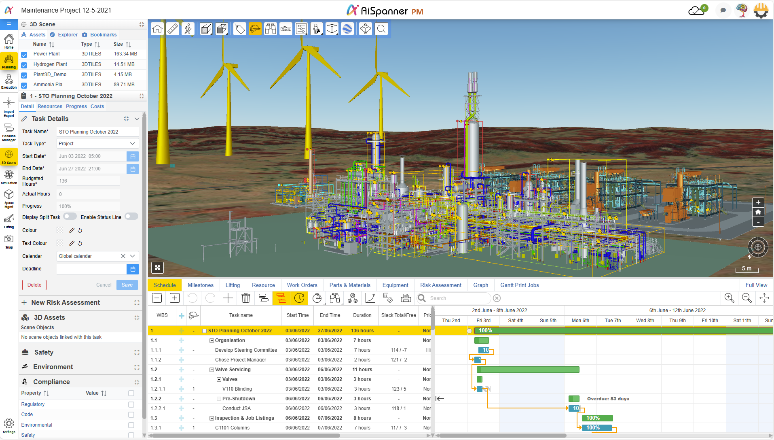Uncheck the Hydrogen Plant asset checkbox
The image size is (774, 440).
[24, 65]
